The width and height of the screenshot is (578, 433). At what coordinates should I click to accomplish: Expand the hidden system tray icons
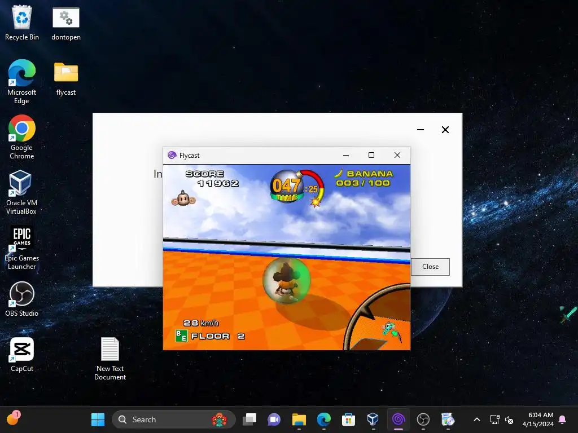click(476, 419)
